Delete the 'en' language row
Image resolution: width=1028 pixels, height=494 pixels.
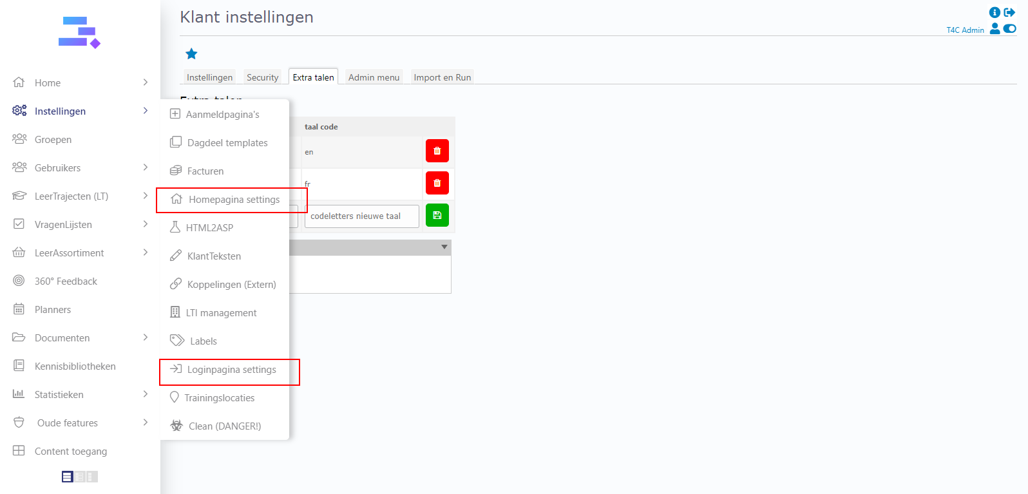pyautogui.click(x=437, y=151)
